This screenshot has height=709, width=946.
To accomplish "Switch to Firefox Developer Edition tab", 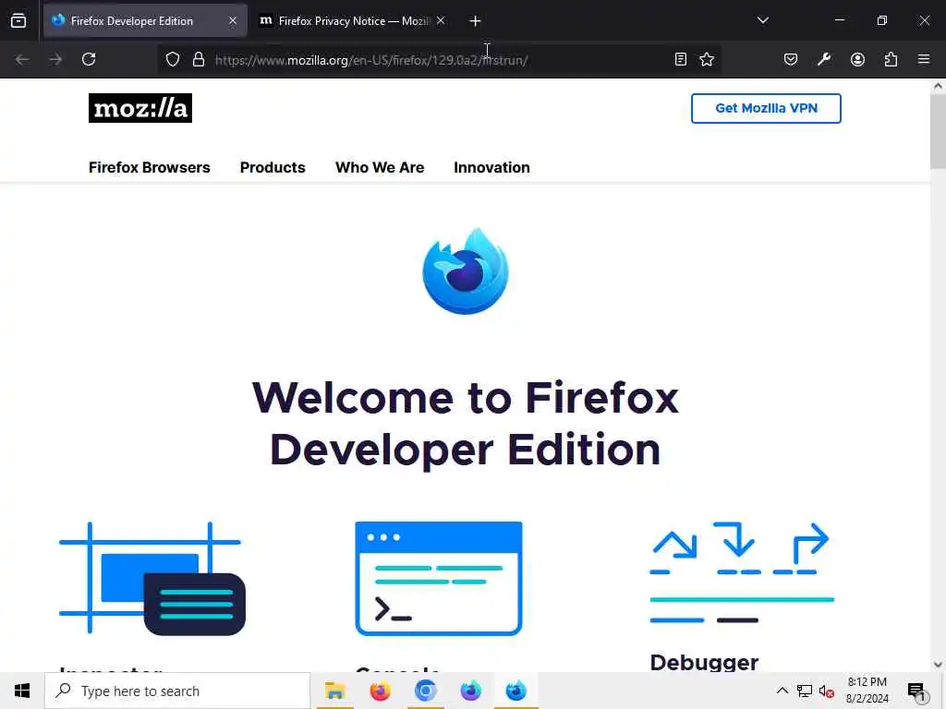I will tap(145, 21).
